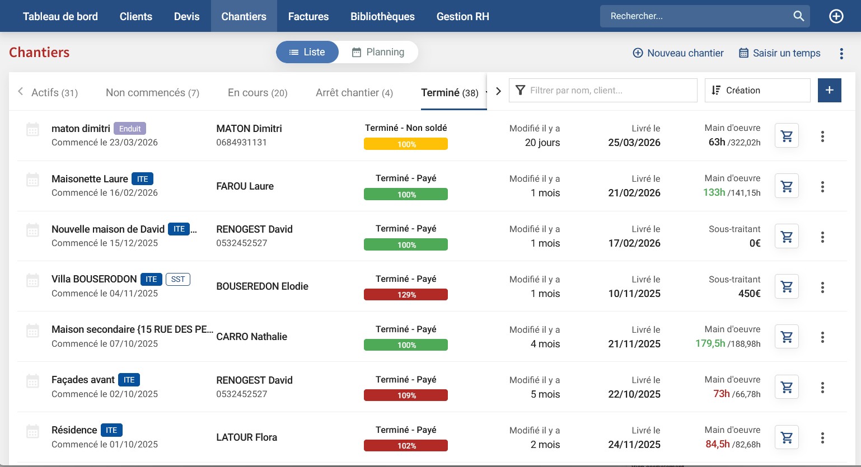The height and width of the screenshot is (467, 861).
Task: Open the shopping cart for maton dimitri
Action: pos(787,136)
